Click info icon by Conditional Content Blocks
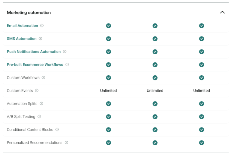Screen dimensions: 231x154 57,130
